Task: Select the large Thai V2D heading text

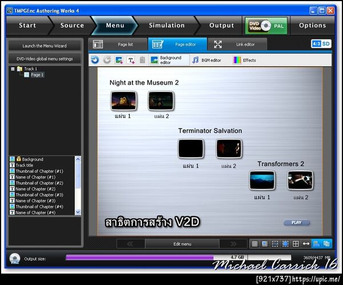Action: [x=152, y=222]
